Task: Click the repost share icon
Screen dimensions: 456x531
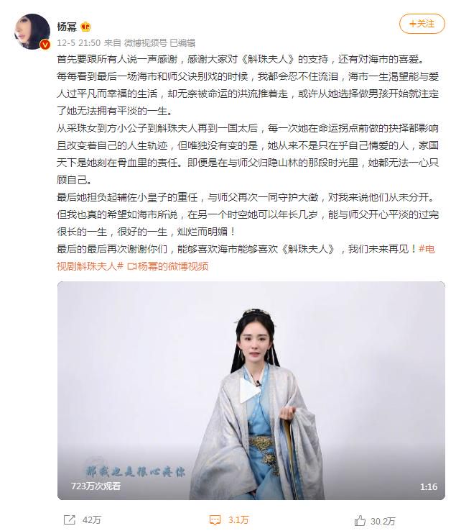Action: pyautogui.click(x=70, y=519)
